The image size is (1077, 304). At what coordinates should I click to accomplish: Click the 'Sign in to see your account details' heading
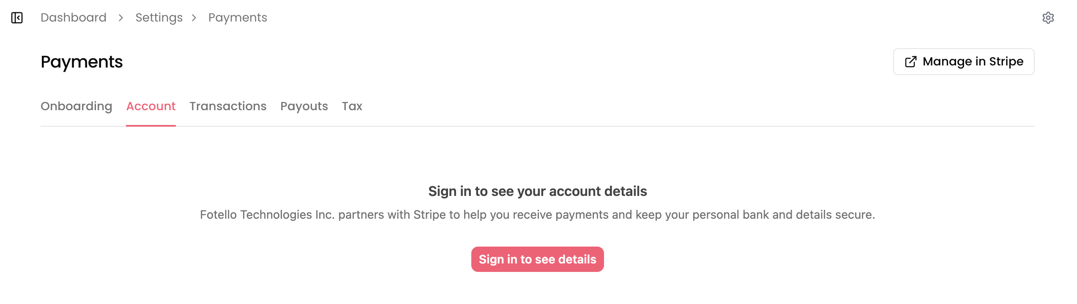[x=537, y=191]
